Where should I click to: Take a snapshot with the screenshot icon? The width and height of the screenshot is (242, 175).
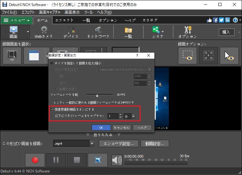tap(98, 160)
